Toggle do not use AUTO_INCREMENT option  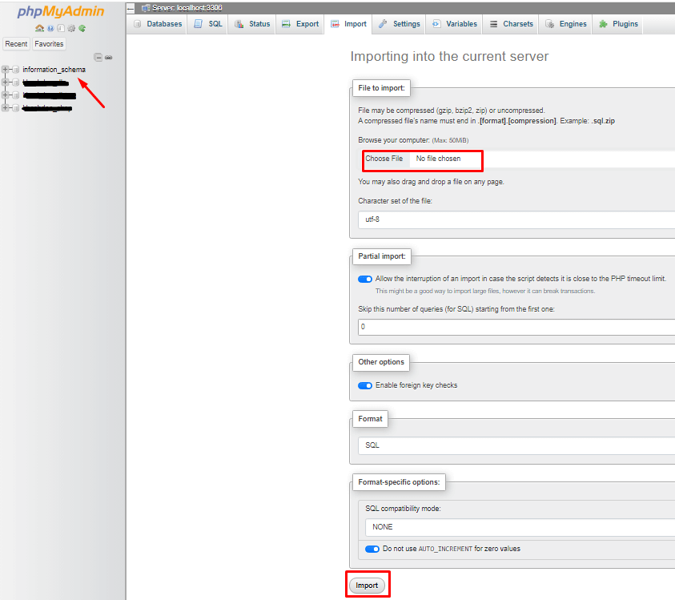(372, 549)
